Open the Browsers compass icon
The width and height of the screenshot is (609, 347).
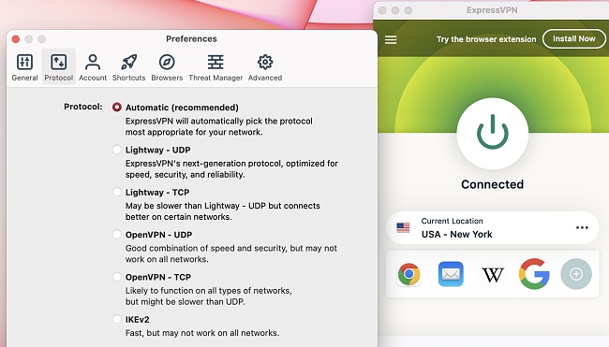(x=167, y=62)
